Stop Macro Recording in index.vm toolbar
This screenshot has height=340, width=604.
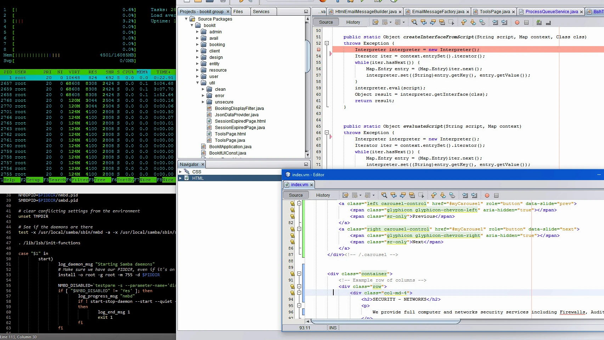pyautogui.click(x=496, y=195)
